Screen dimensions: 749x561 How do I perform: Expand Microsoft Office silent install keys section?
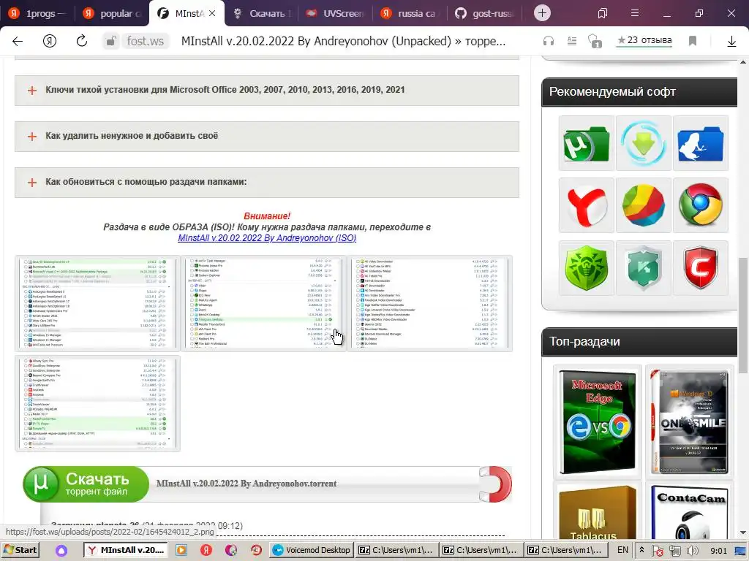click(266, 90)
